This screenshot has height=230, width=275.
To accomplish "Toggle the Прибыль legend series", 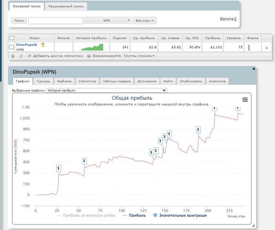I will (134, 216).
